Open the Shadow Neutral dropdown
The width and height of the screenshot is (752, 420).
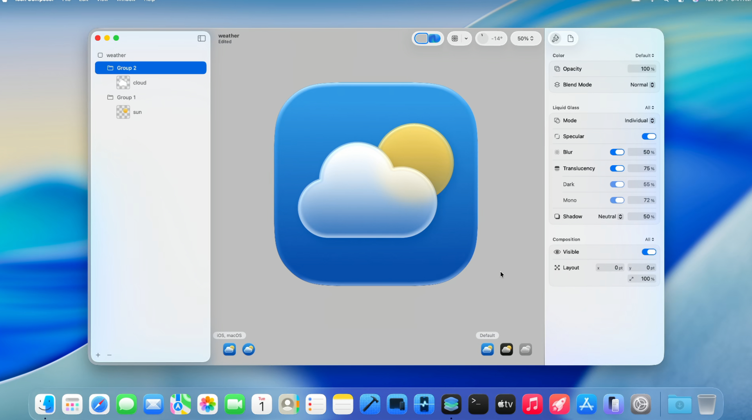(x=610, y=216)
